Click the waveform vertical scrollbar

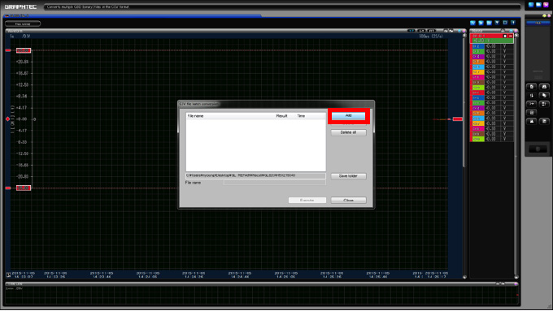pyautogui.click(x=464, y=155)
